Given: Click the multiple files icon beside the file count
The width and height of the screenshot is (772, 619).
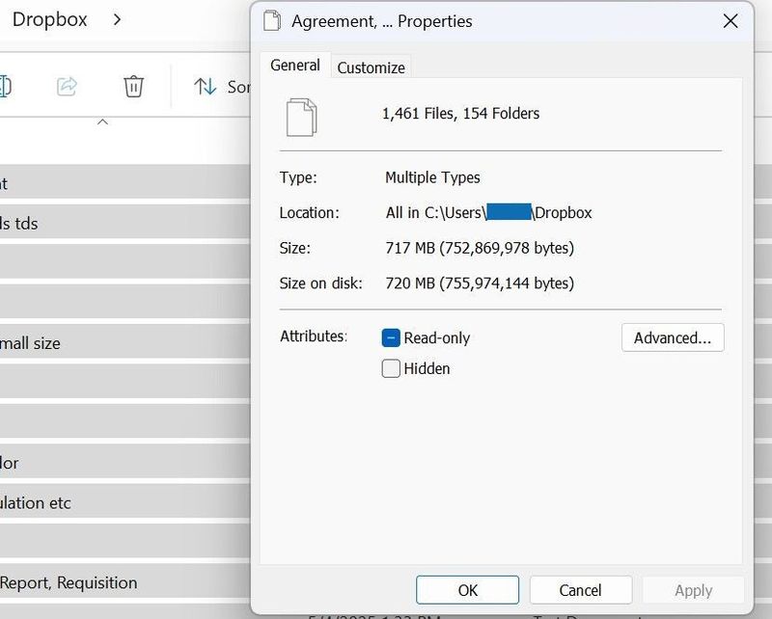Looking at the screenshot, I should pos(301,117).
